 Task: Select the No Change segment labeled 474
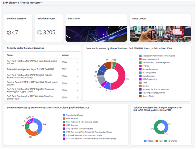click(156, 128)
